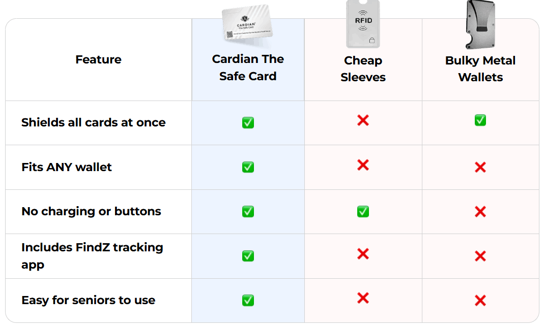Click Cardian's green check for Easy for seniors

pyautogui.click(x=248, y=301)
